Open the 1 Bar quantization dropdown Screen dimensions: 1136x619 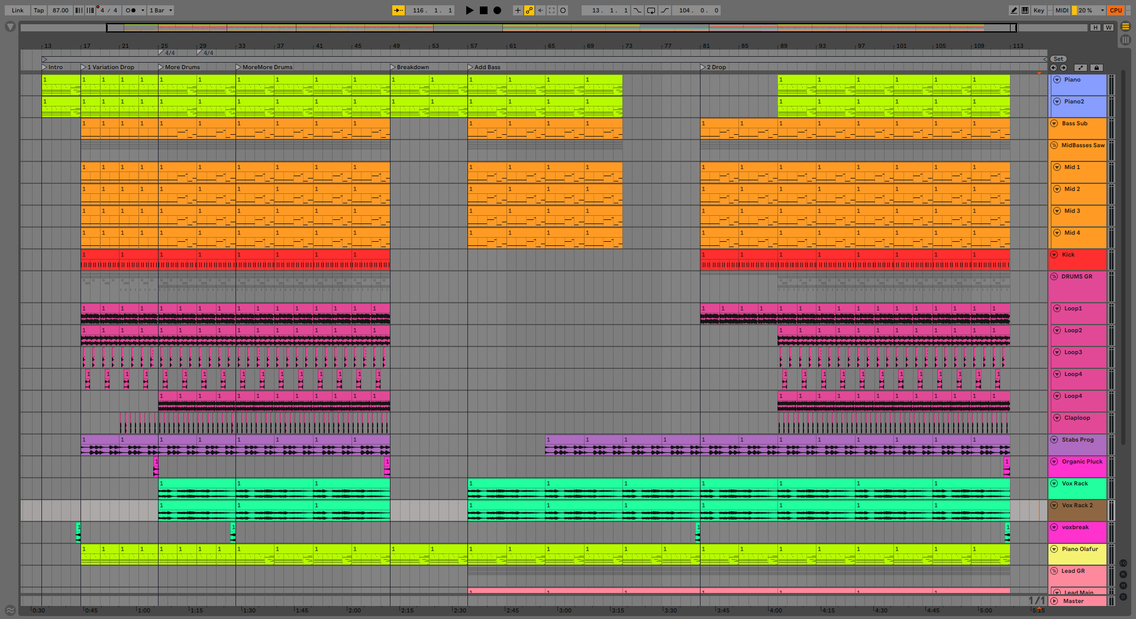pyautogui.click(x=161, y=10)
